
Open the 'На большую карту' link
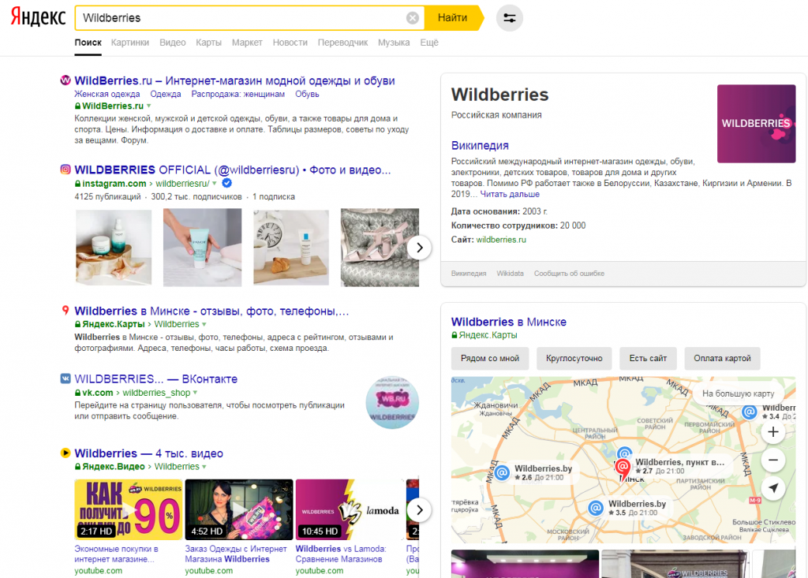coord(738,393)
